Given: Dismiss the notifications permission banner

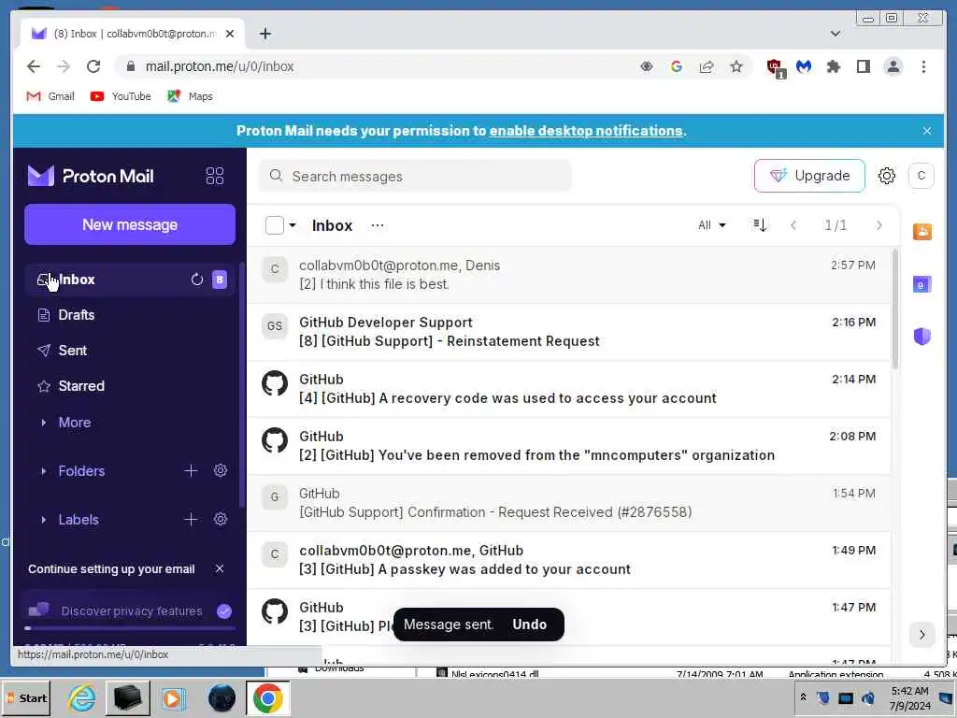Looking at the screenshot, I should pos(926,131).
